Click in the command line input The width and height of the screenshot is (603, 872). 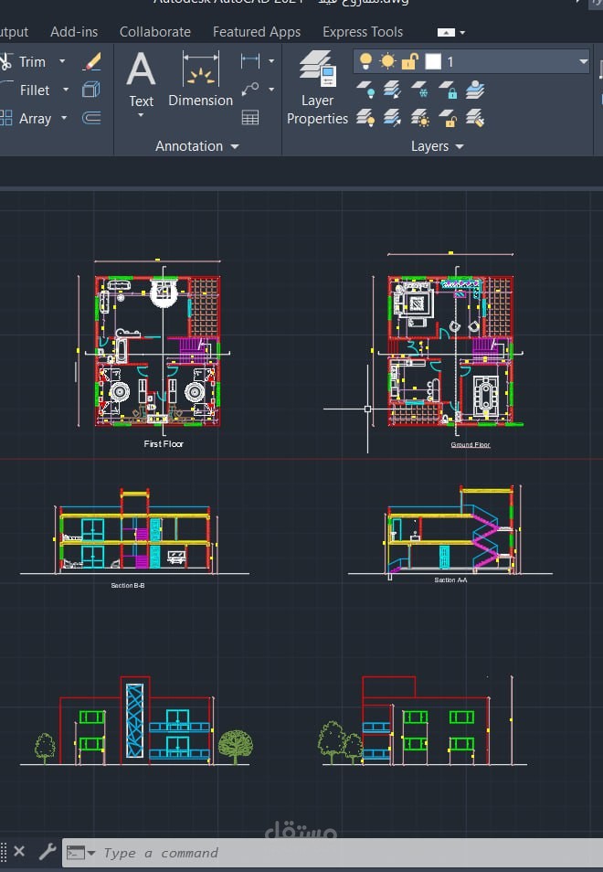pos(350,853)
